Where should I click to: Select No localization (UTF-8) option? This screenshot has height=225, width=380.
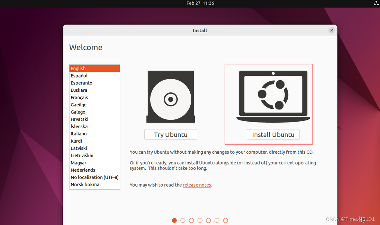click(x=94, y=178)
